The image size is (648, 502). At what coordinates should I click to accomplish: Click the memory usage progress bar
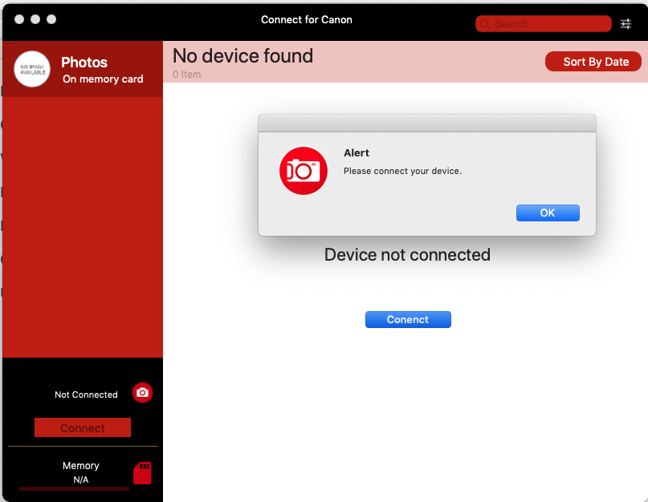tap(74, 489)
